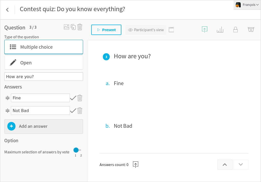Image resolution: width=261 pixels, height=182 pixels.
Task: Select answer a. Fine in the preview
Action: (115, 83)
